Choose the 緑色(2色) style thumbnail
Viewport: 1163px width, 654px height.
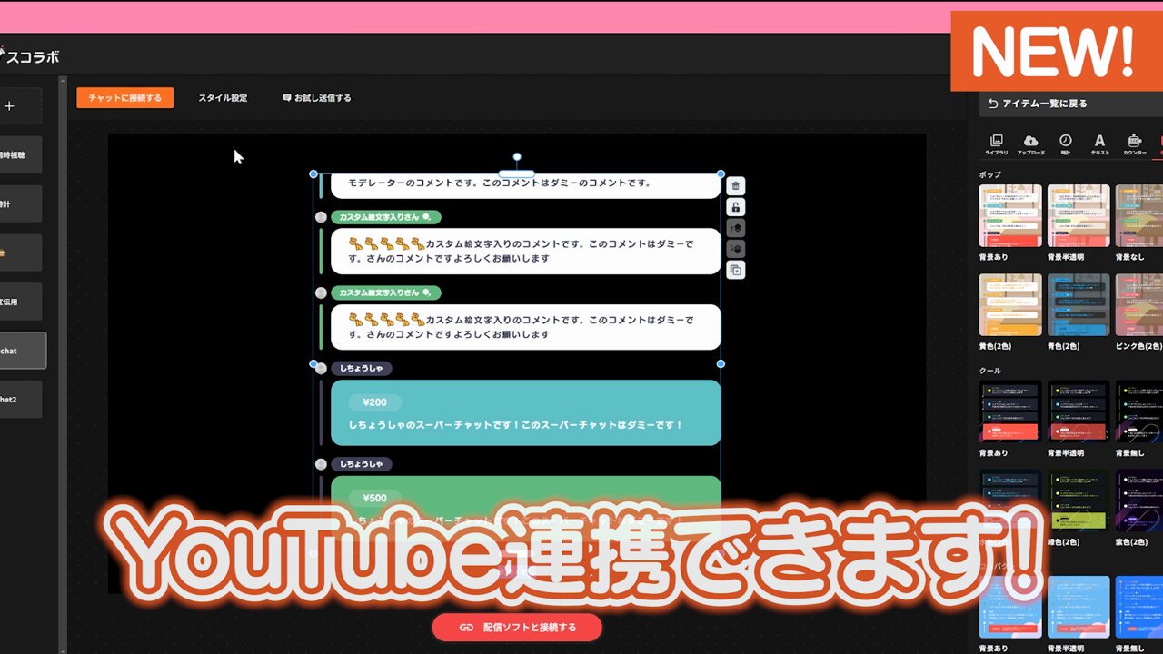(x=1079, y=500)
